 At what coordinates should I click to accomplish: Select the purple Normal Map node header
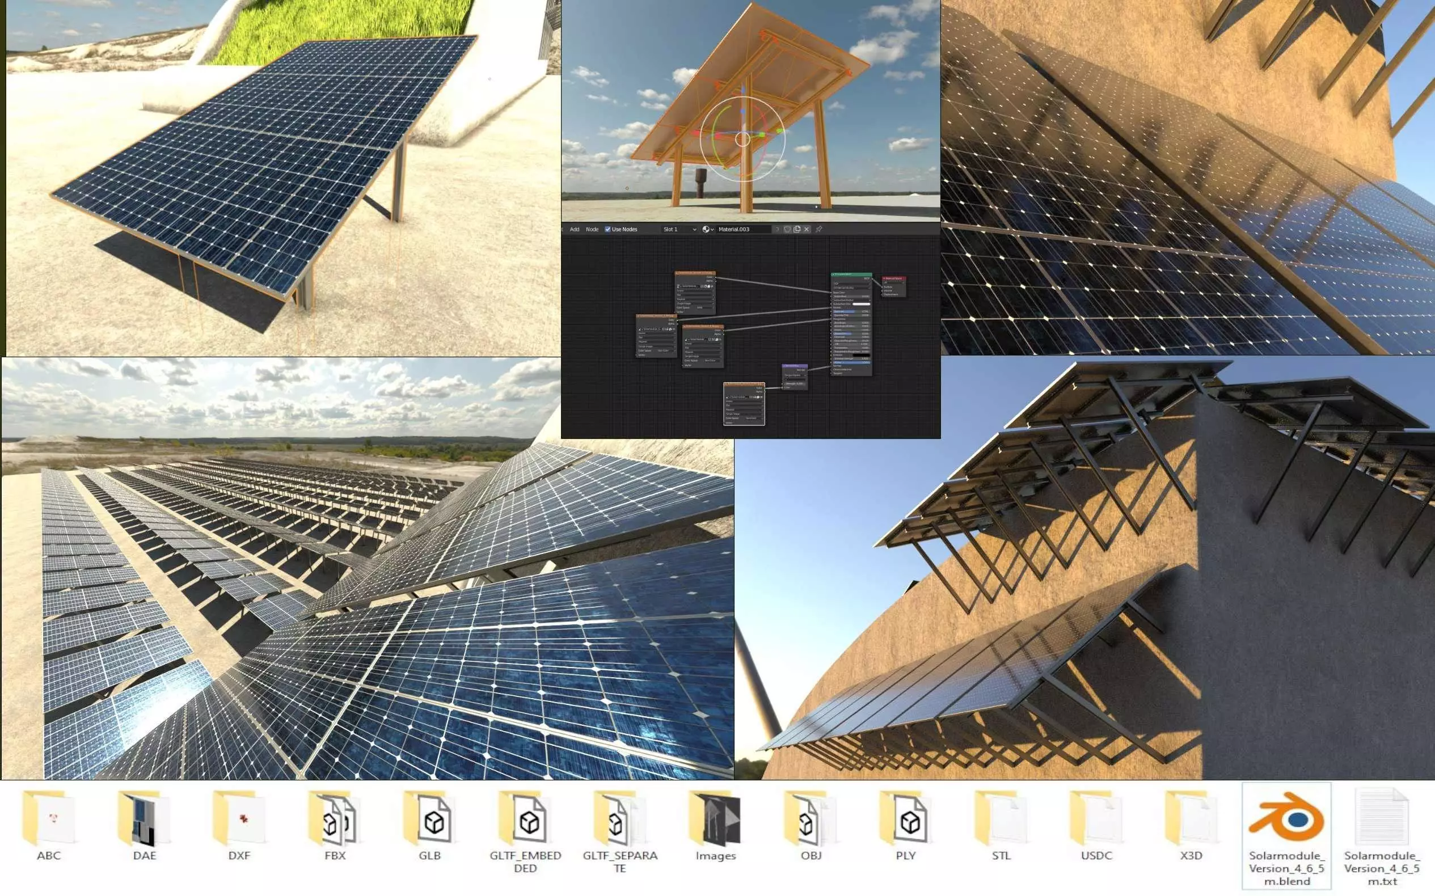point(795,366)
